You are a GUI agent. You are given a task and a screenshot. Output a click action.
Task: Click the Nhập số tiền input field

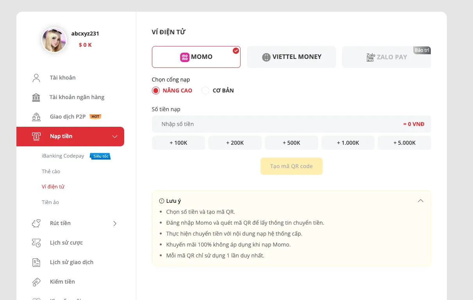291,124
